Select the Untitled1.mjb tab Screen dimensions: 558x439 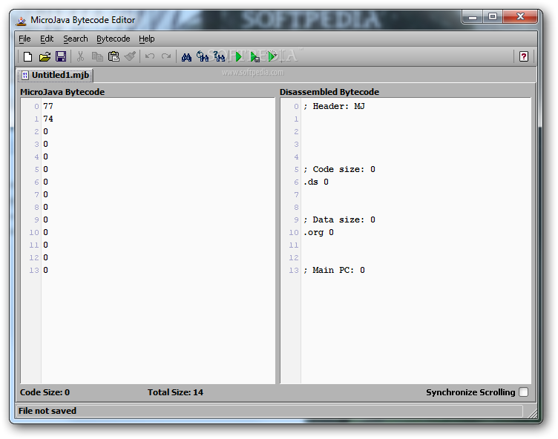[x=56, y=75]
